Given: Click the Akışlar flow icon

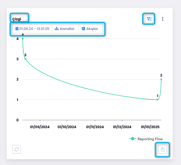Looking at the screenshot, I should 83,29.
